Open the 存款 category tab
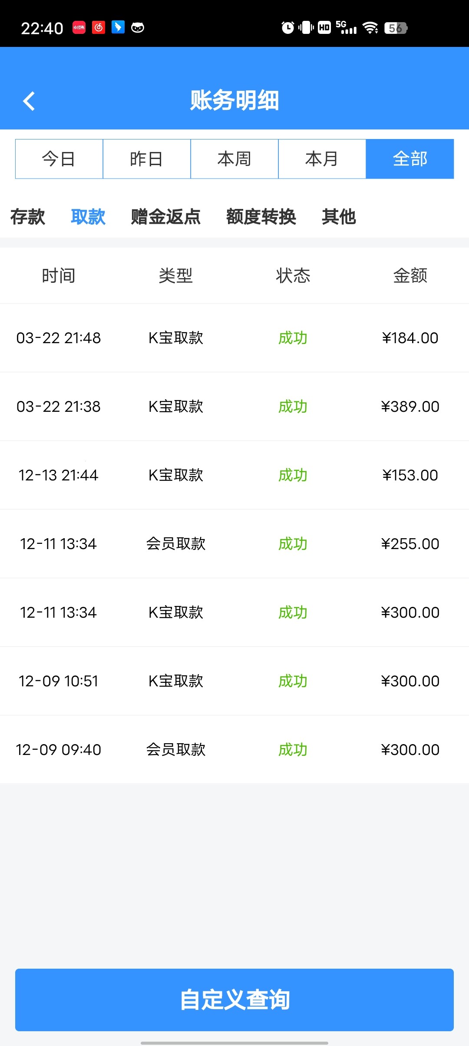This screenshot has height=1046, width=469. tap(28, 217)
